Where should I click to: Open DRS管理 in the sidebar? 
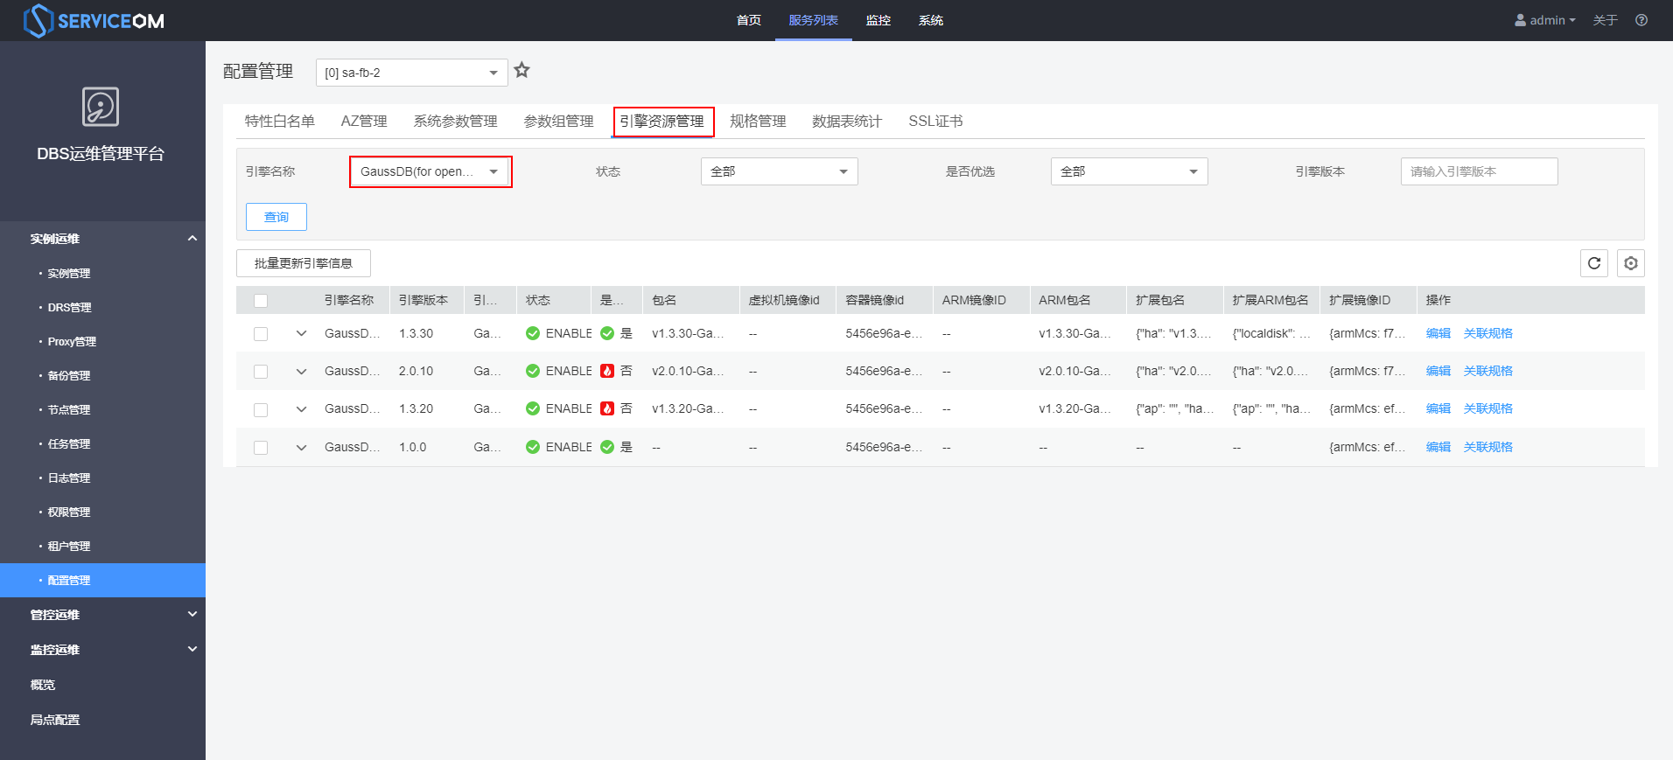pyautogui.click(x=102, y=308)
